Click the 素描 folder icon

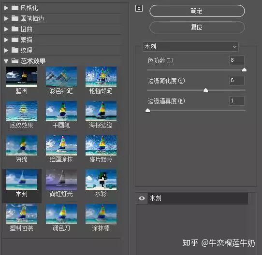(x=15, y=40)
